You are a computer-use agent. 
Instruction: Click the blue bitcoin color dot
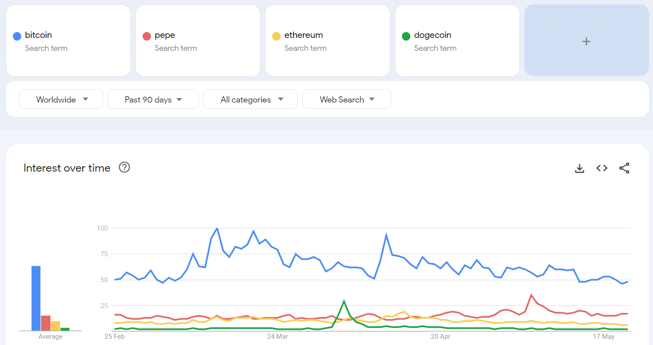[17, 36]
